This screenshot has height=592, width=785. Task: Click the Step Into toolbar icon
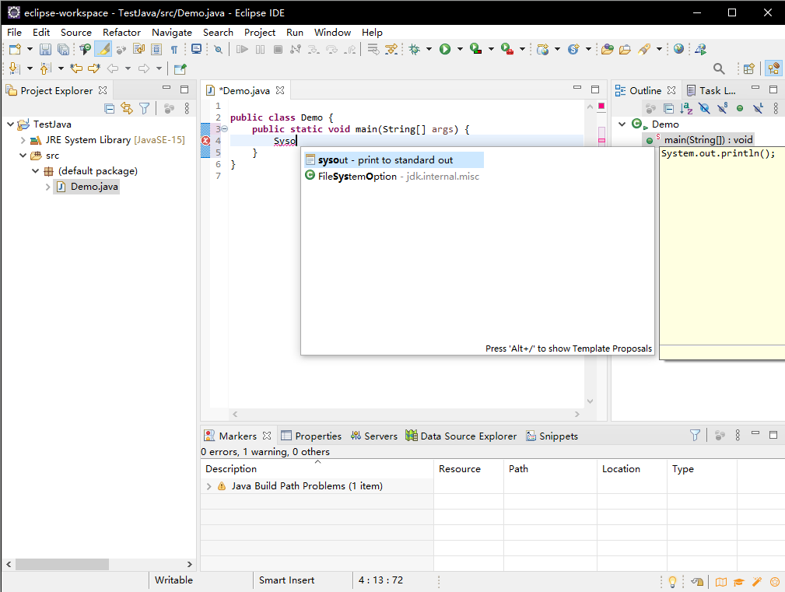tap(314, 49)
